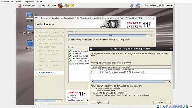Click the green check beside Preparar

pos(70,54)
